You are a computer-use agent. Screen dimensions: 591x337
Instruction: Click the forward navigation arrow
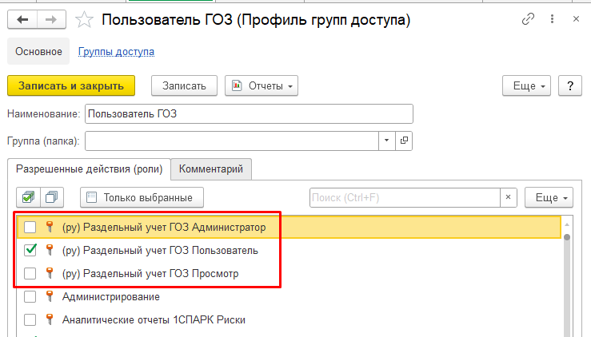[x=50, y=18]
